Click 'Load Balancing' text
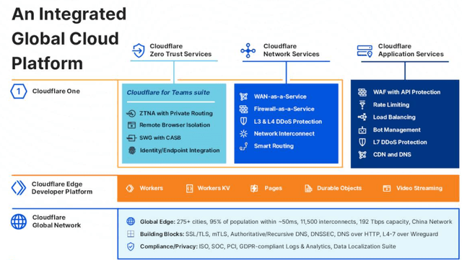Image resolution: width=462 pixels, height=260 pixels. (x=394, y=117)
